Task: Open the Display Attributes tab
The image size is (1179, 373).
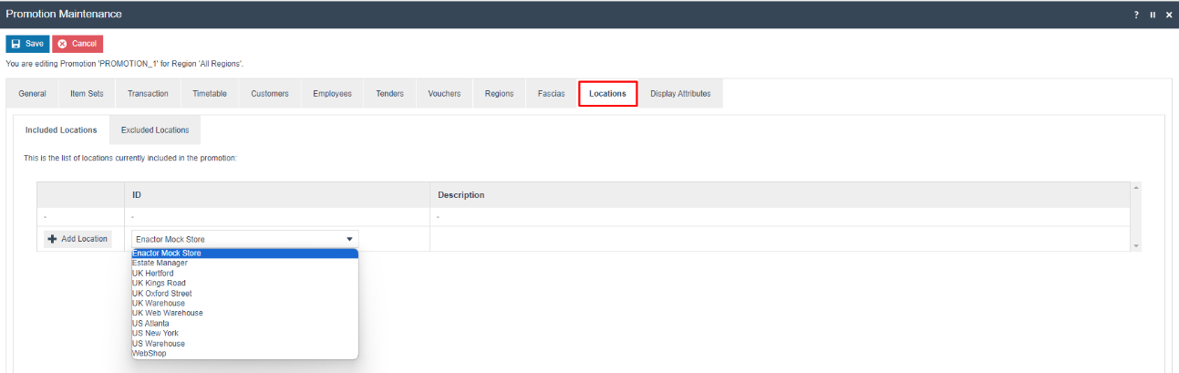Action: [x=680, y=94]
